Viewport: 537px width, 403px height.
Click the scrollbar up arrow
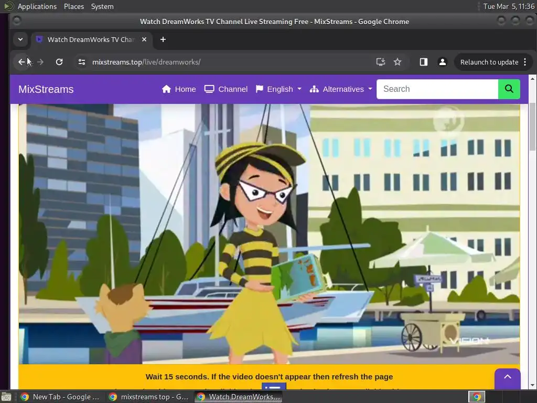click(533, 79)
